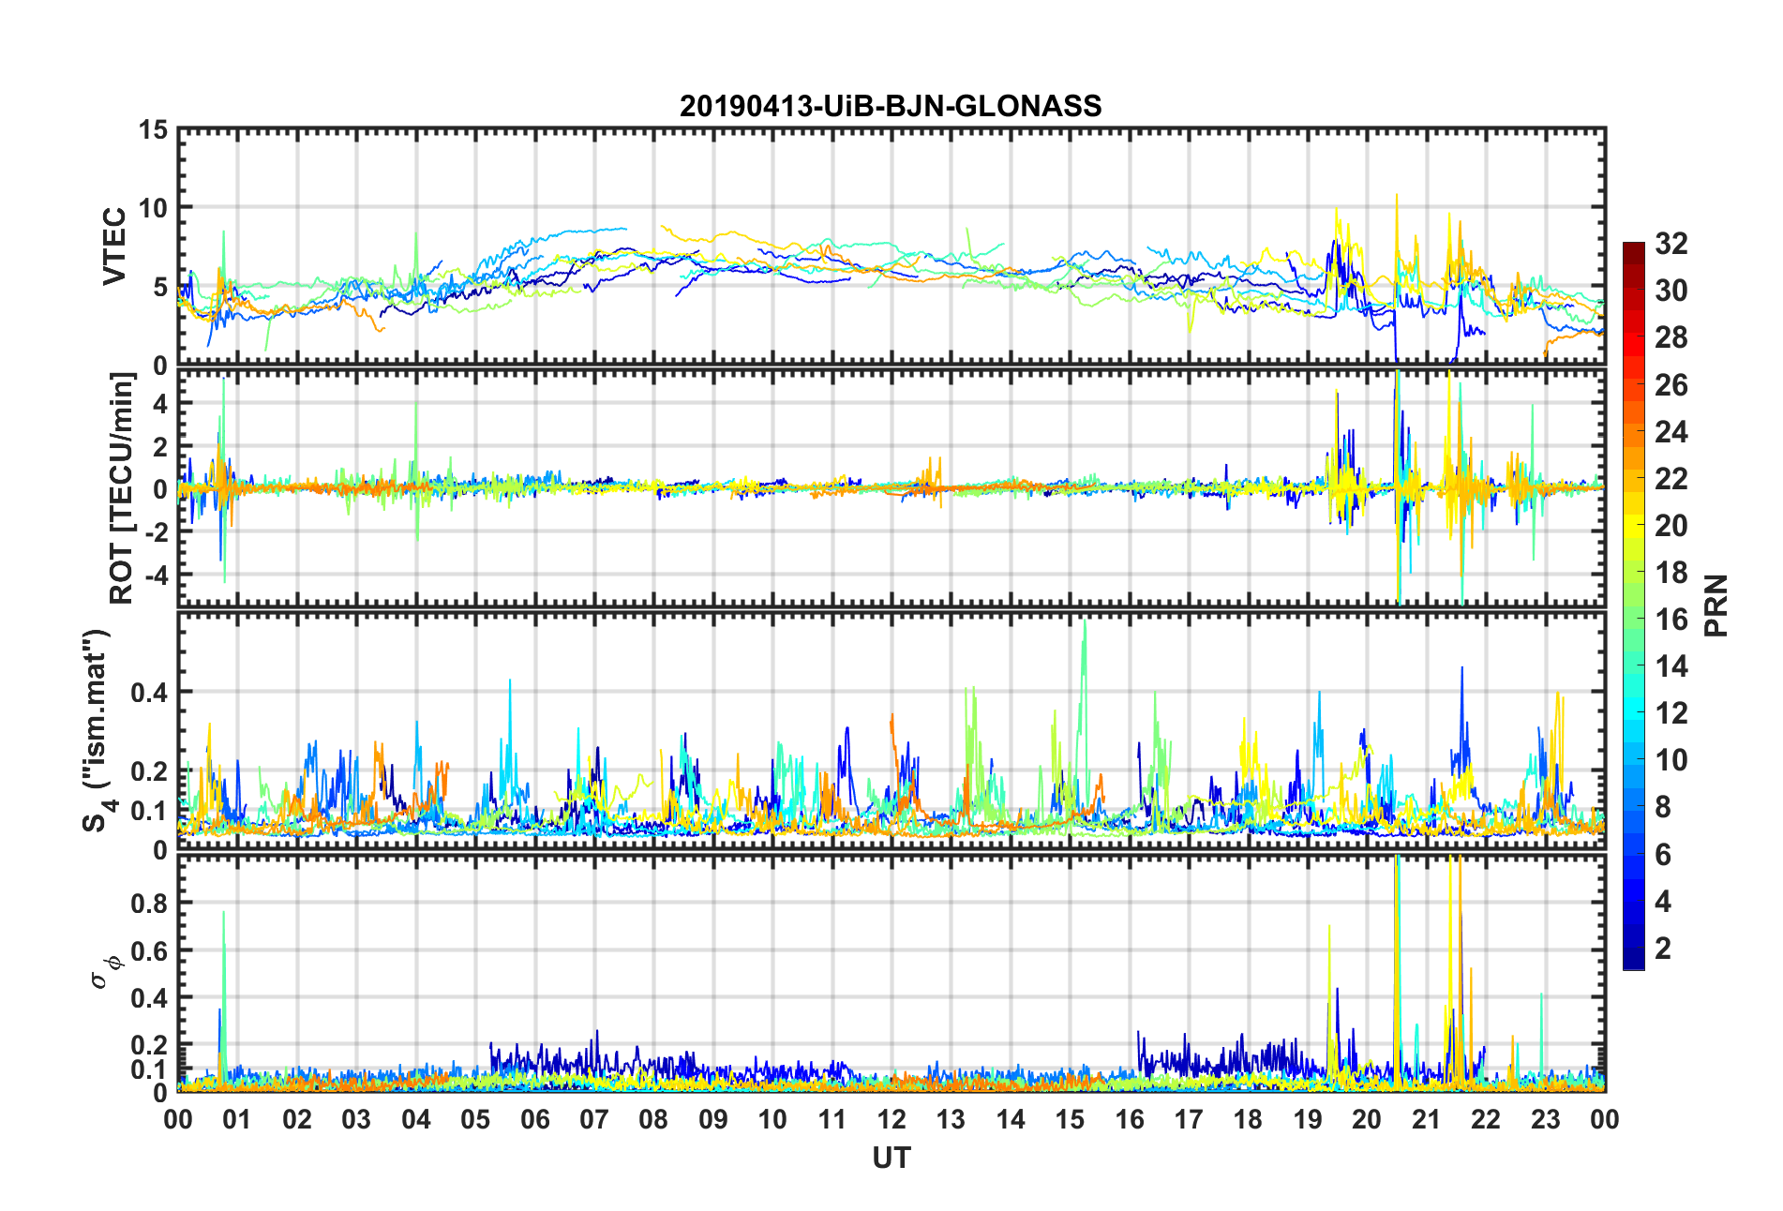The height and width of the screenshot is (1211, 1783).
Task: Click the plot title 20190413-UiB-BJN-GLONASS
Action: click(x=891, y=106)
